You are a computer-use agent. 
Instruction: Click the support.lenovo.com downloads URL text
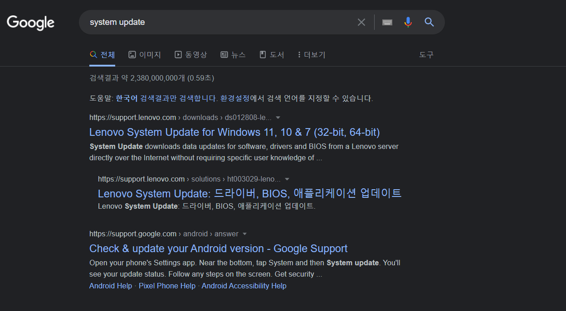tap(181, 118)
